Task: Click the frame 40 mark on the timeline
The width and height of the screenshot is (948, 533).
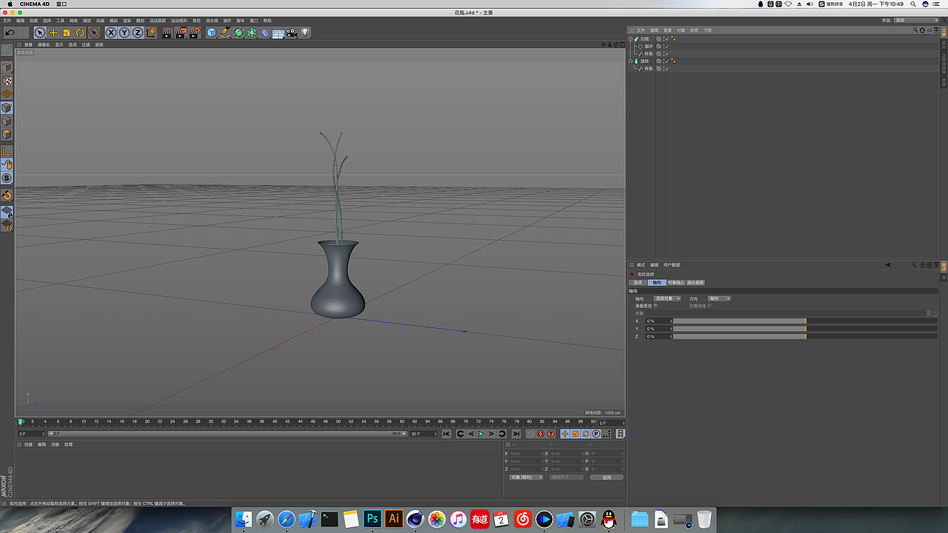Action: click(x=274, y=422)
